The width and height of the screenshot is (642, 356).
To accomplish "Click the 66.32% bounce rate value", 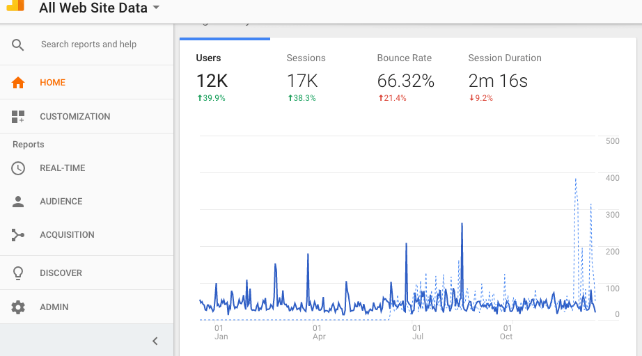I will (405, 81).
